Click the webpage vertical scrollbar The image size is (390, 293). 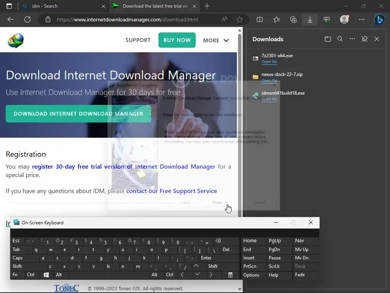(x=240, y=125)
